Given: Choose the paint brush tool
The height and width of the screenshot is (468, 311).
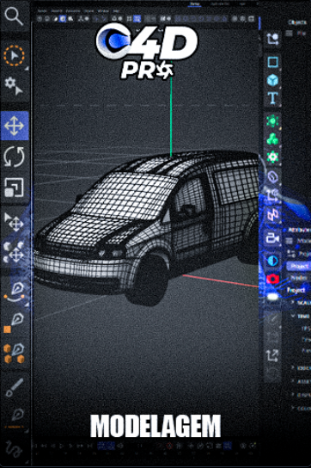Looking at the screenshot, I should point(14,387).
